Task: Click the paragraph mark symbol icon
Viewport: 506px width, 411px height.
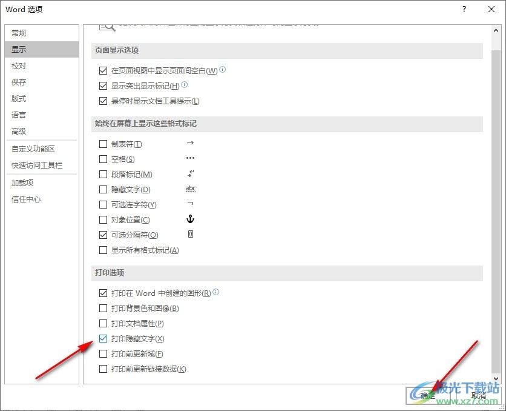Action: coord(191,173)
